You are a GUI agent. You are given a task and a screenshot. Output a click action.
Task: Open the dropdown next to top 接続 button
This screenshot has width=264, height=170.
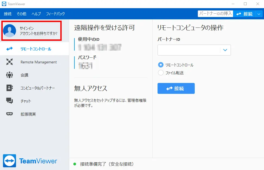[x=259, y=14]
